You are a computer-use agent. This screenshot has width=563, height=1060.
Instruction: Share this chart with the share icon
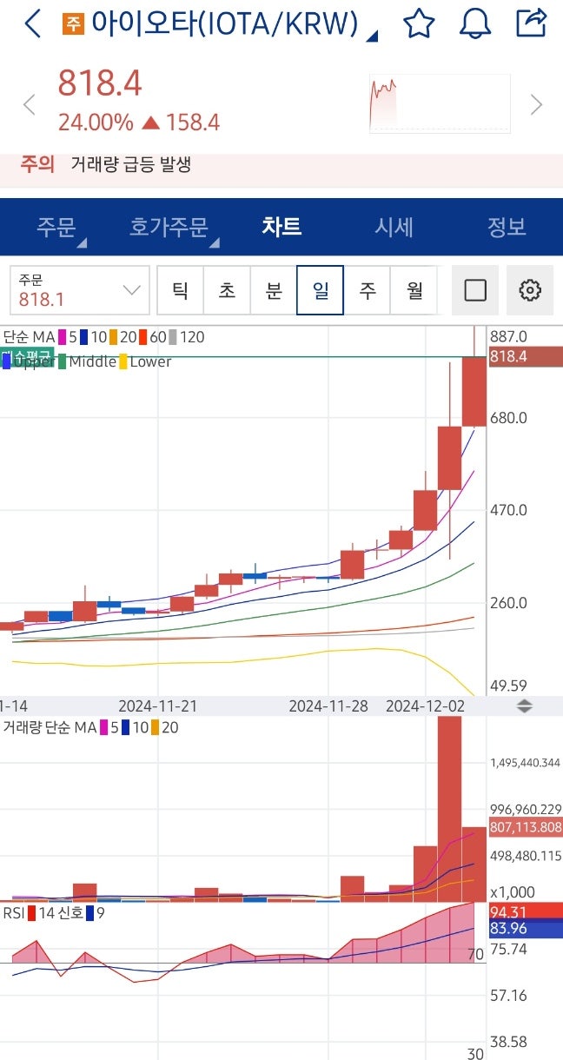click(x=532, y=23)
